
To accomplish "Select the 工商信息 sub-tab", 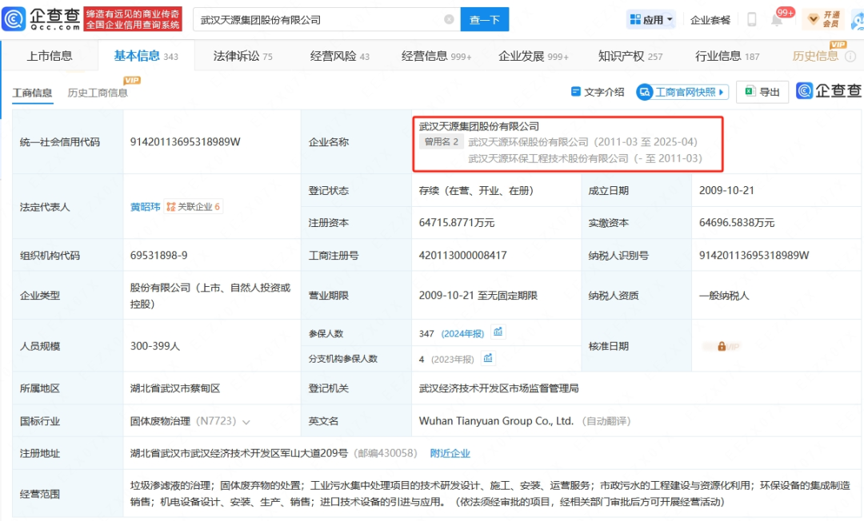I will [32, 93].
